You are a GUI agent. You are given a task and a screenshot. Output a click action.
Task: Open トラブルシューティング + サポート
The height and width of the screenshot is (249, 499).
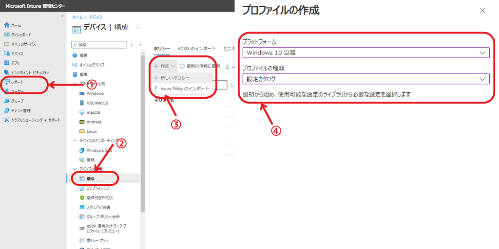coord(32,120)
